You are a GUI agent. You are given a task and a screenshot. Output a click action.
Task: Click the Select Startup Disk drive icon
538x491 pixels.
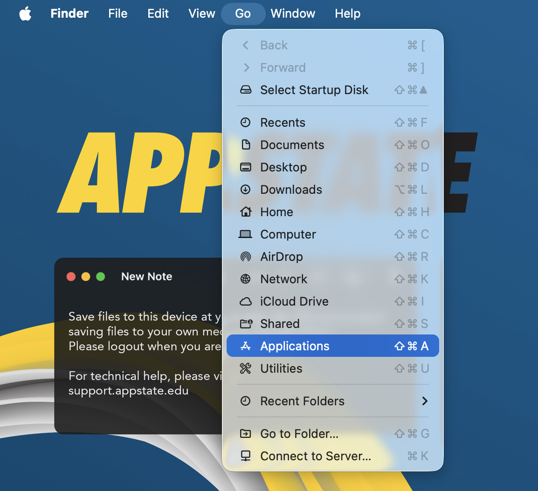[245, 90]
